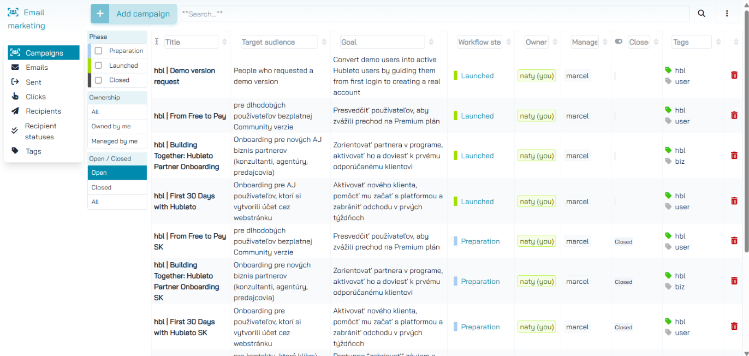This screenshot has width=749, height=356.
Task: Click the Clicks pointer icon in sidebar
Action: point(15,97)
